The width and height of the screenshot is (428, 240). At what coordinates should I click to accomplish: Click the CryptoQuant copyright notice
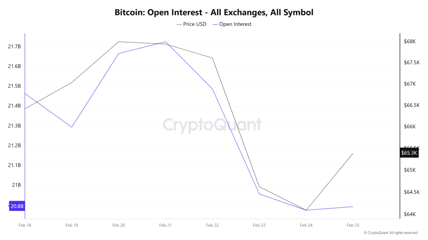coord(390,233)
